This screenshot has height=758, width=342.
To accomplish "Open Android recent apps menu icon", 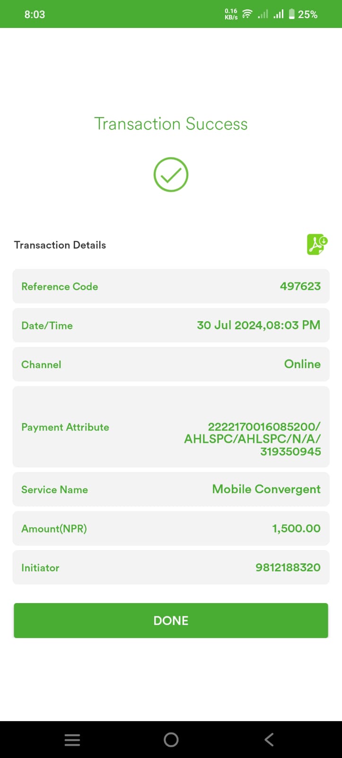I will coord(72,740).
